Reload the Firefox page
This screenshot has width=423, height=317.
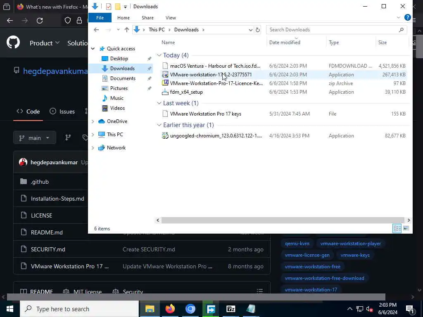click(x=40, y=21)
